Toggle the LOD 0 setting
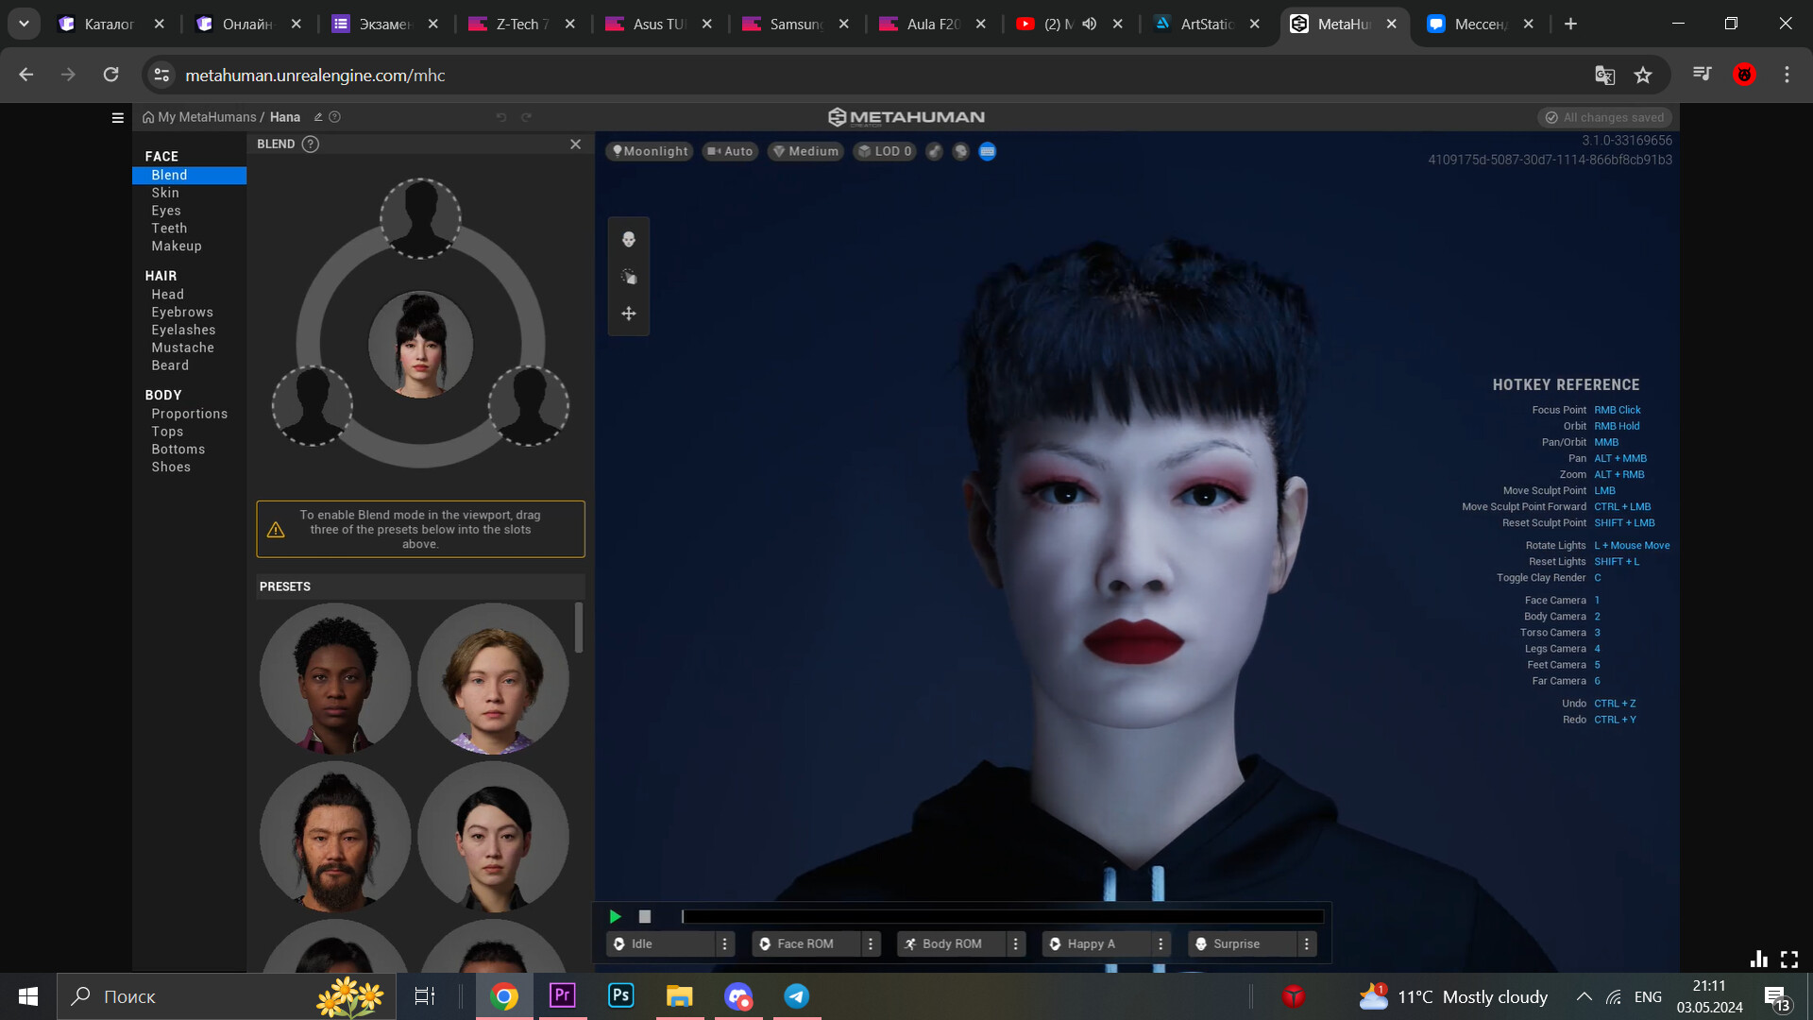This screenshot has width=1813, height=1020. point(884,151)
